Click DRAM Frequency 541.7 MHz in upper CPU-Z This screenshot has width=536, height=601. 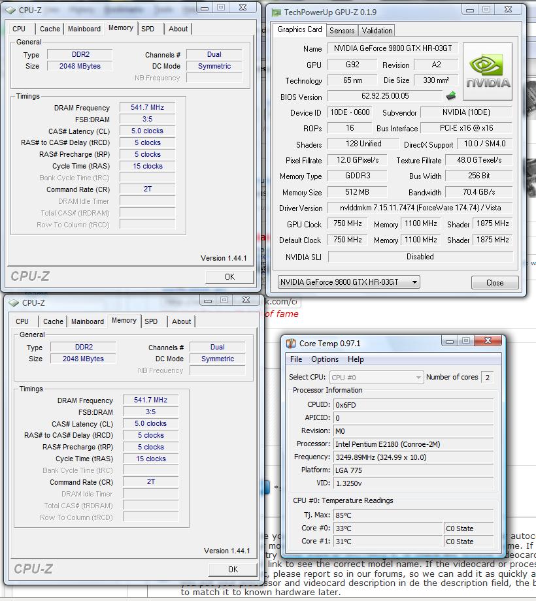point(148,108)
